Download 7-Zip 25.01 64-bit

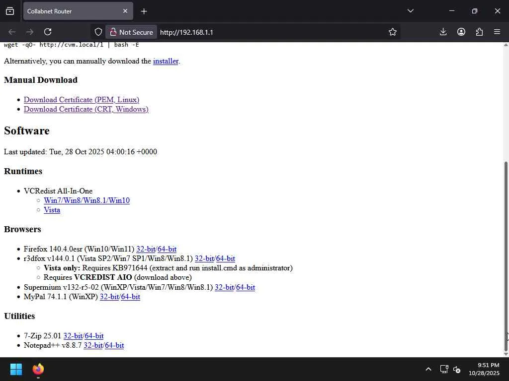[94, 336]
